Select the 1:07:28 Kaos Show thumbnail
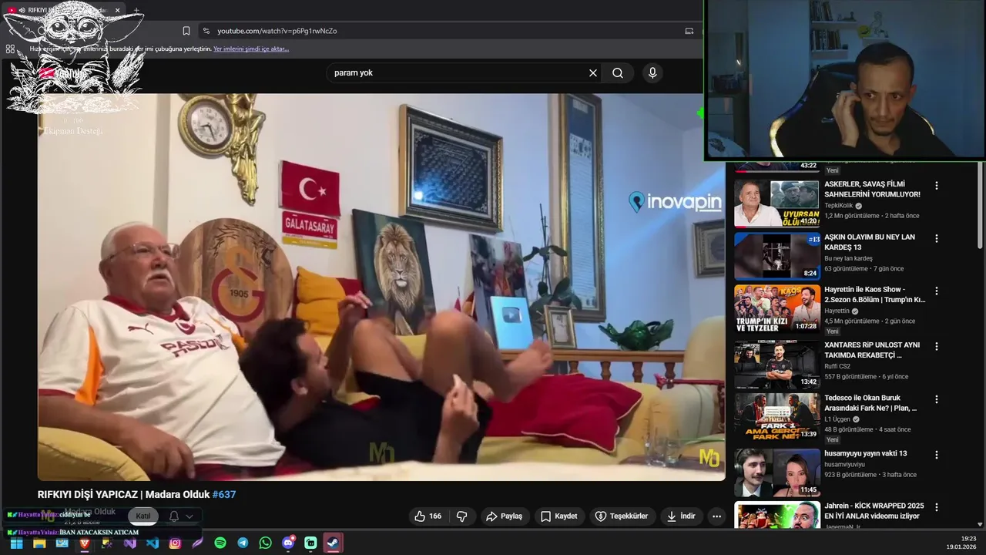Image resolution: width=986 pixels, height=555 pixels. point(776,308)
